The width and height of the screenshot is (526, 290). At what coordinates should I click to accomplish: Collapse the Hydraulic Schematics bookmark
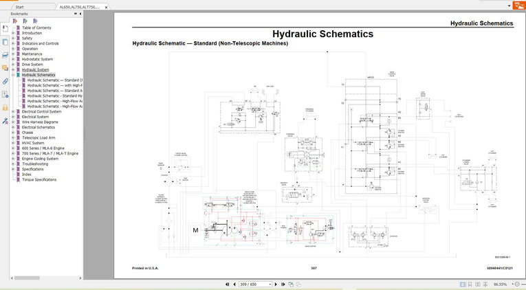[13, 75]
